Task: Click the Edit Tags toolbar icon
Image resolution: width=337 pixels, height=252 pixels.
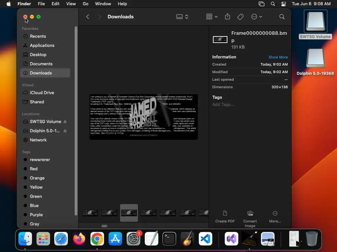Action: click(240, 17)
